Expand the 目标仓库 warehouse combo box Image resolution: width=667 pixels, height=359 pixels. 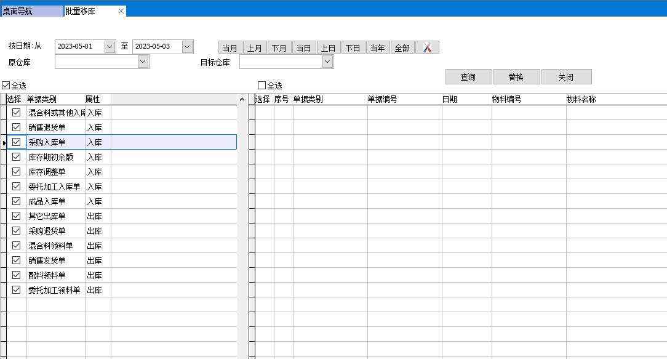(327, 62)
